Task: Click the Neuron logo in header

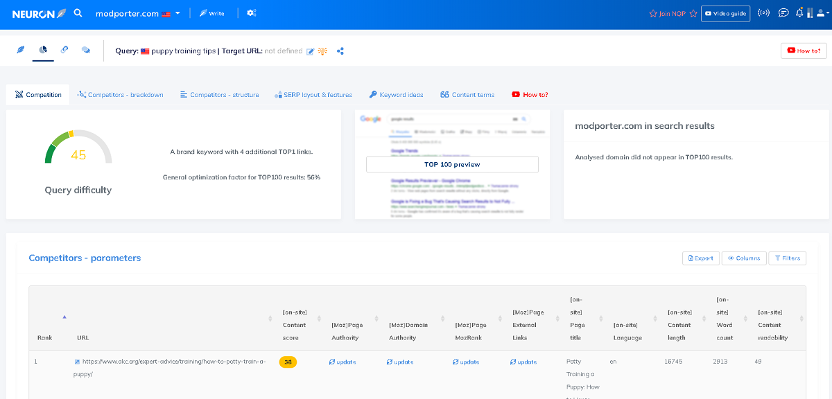Action: (x=38, y=13)
